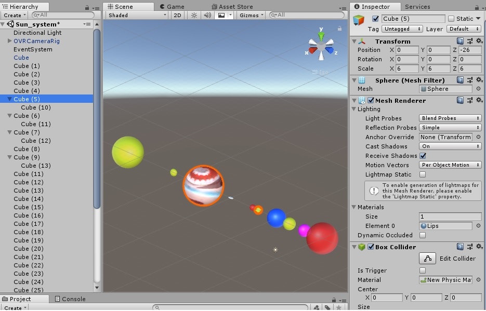This screenshot has width=486, height=311.
Task: Toggle Cube (5) active checkbox
Action: 375,19
